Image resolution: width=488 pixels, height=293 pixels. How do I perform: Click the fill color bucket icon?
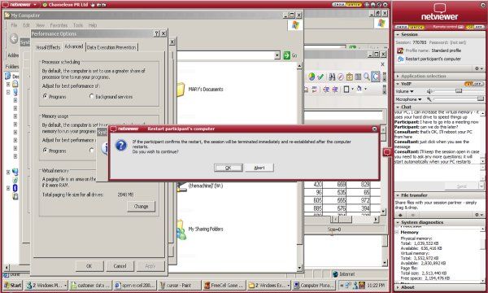(x=359, y=89)
